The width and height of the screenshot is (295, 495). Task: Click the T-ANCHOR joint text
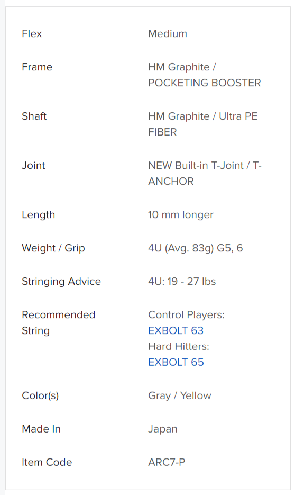(x=205, y=173)
